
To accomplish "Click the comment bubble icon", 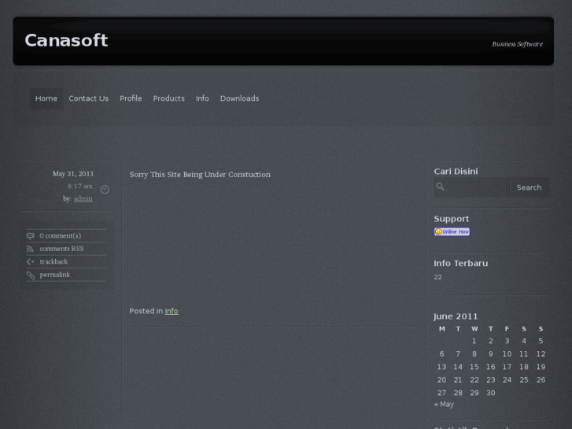I will tap(30, 235).
